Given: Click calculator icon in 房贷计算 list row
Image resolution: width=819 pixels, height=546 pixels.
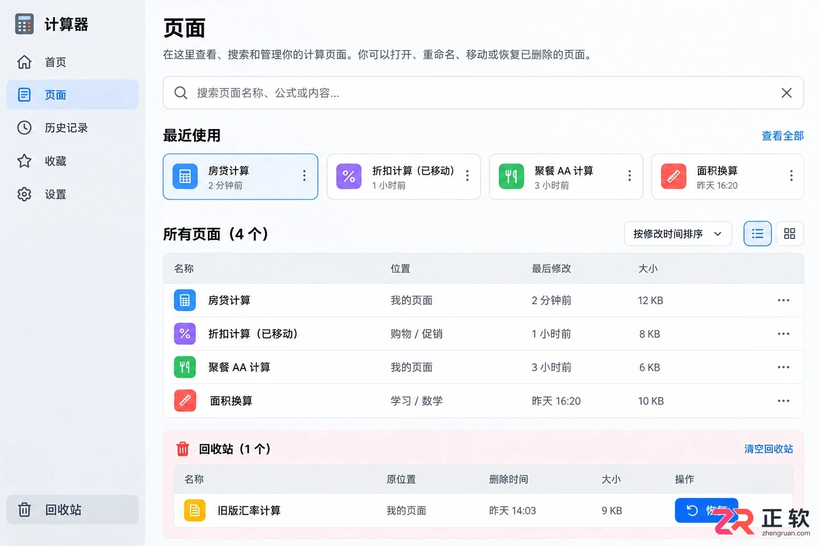Looking at the screenshot, I should (x=185, y=300).
